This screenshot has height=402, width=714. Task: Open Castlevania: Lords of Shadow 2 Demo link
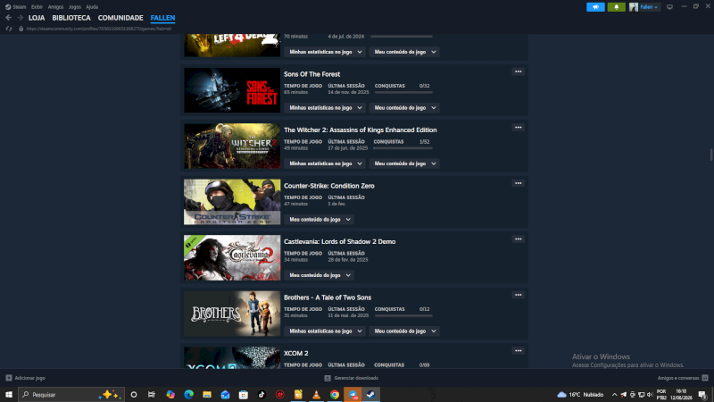(340, 241)
